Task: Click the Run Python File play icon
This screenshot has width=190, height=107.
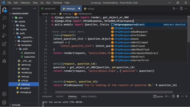Action: click(174, 9)
